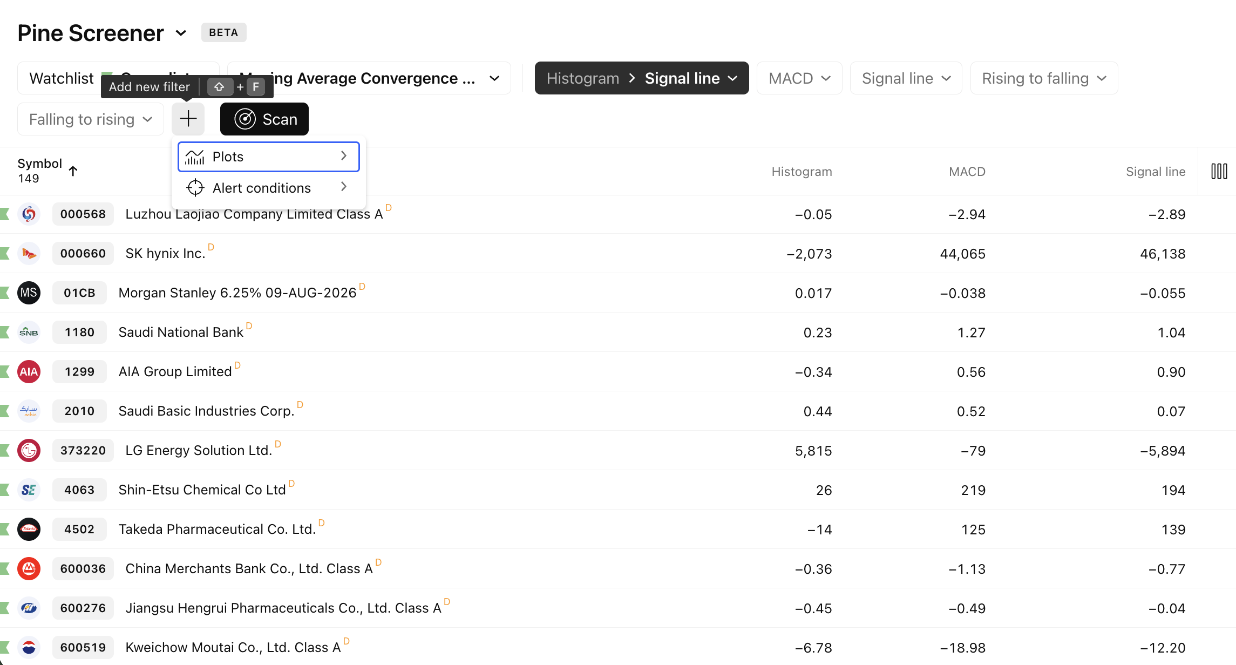Toggle the flag marker beside Kweichow Moutai row

click(5, 648)
